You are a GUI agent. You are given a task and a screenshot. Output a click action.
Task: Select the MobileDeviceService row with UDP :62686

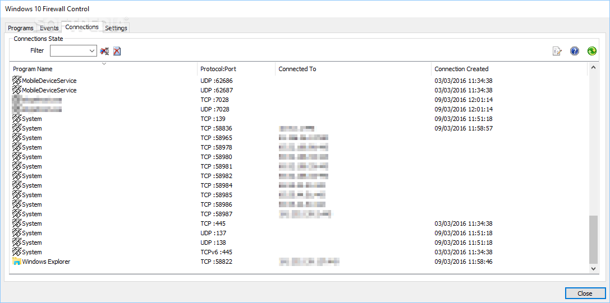pos(299,81)
